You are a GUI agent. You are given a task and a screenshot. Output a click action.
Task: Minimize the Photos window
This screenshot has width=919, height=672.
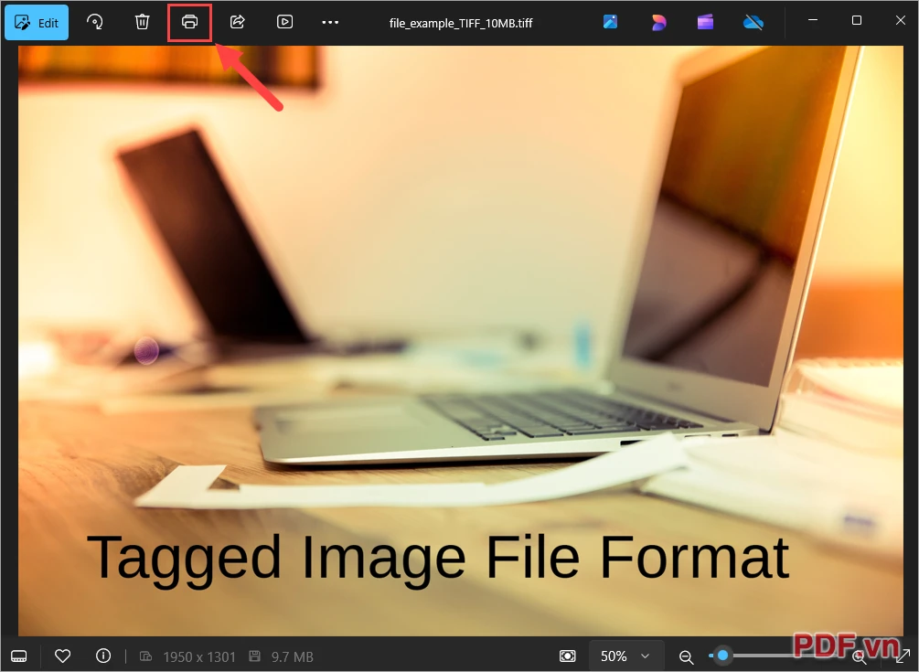tap(813, 20)
